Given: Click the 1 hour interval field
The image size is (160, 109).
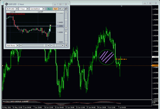Looking at the screenshot, I should (23, 9).
